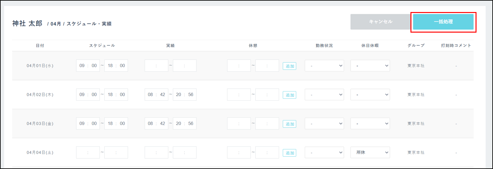Click the date 04月02日(木)
The width and height of the screenshot is (493, 169).
tap(40, 95)
